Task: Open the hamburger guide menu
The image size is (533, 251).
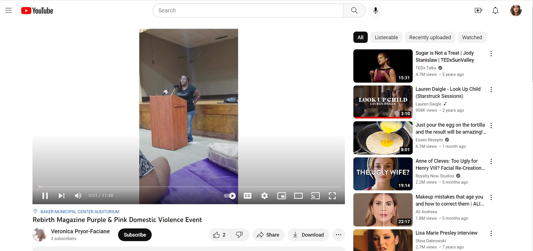Action: [8, 10]
